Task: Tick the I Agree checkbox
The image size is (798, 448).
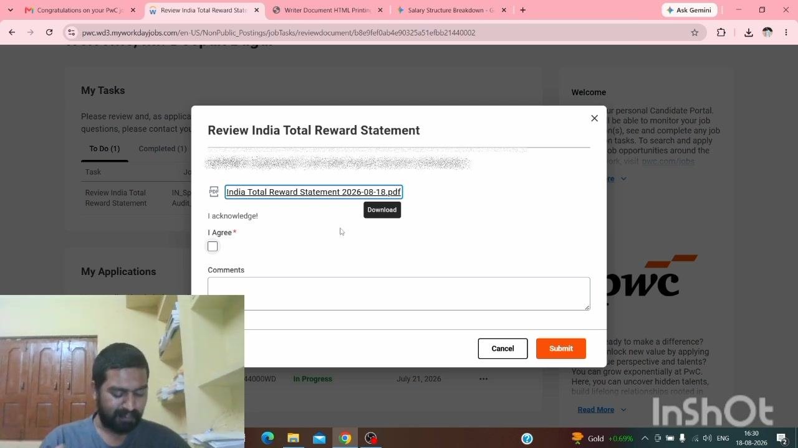Action: coord(213,246)
